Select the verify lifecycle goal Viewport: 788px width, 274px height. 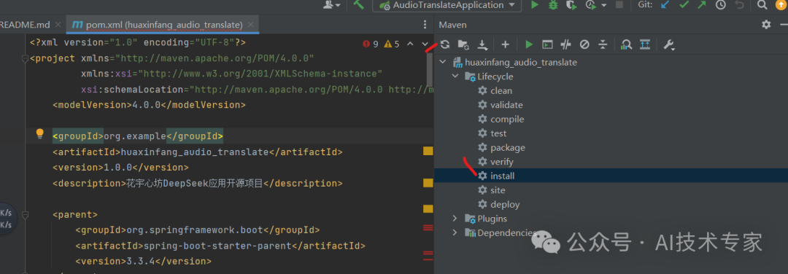pos(501,162)
